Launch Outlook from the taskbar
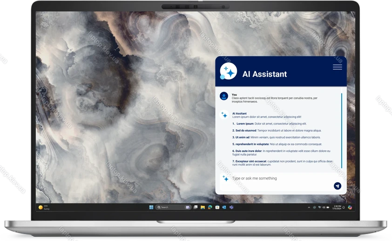 point(224,207)
